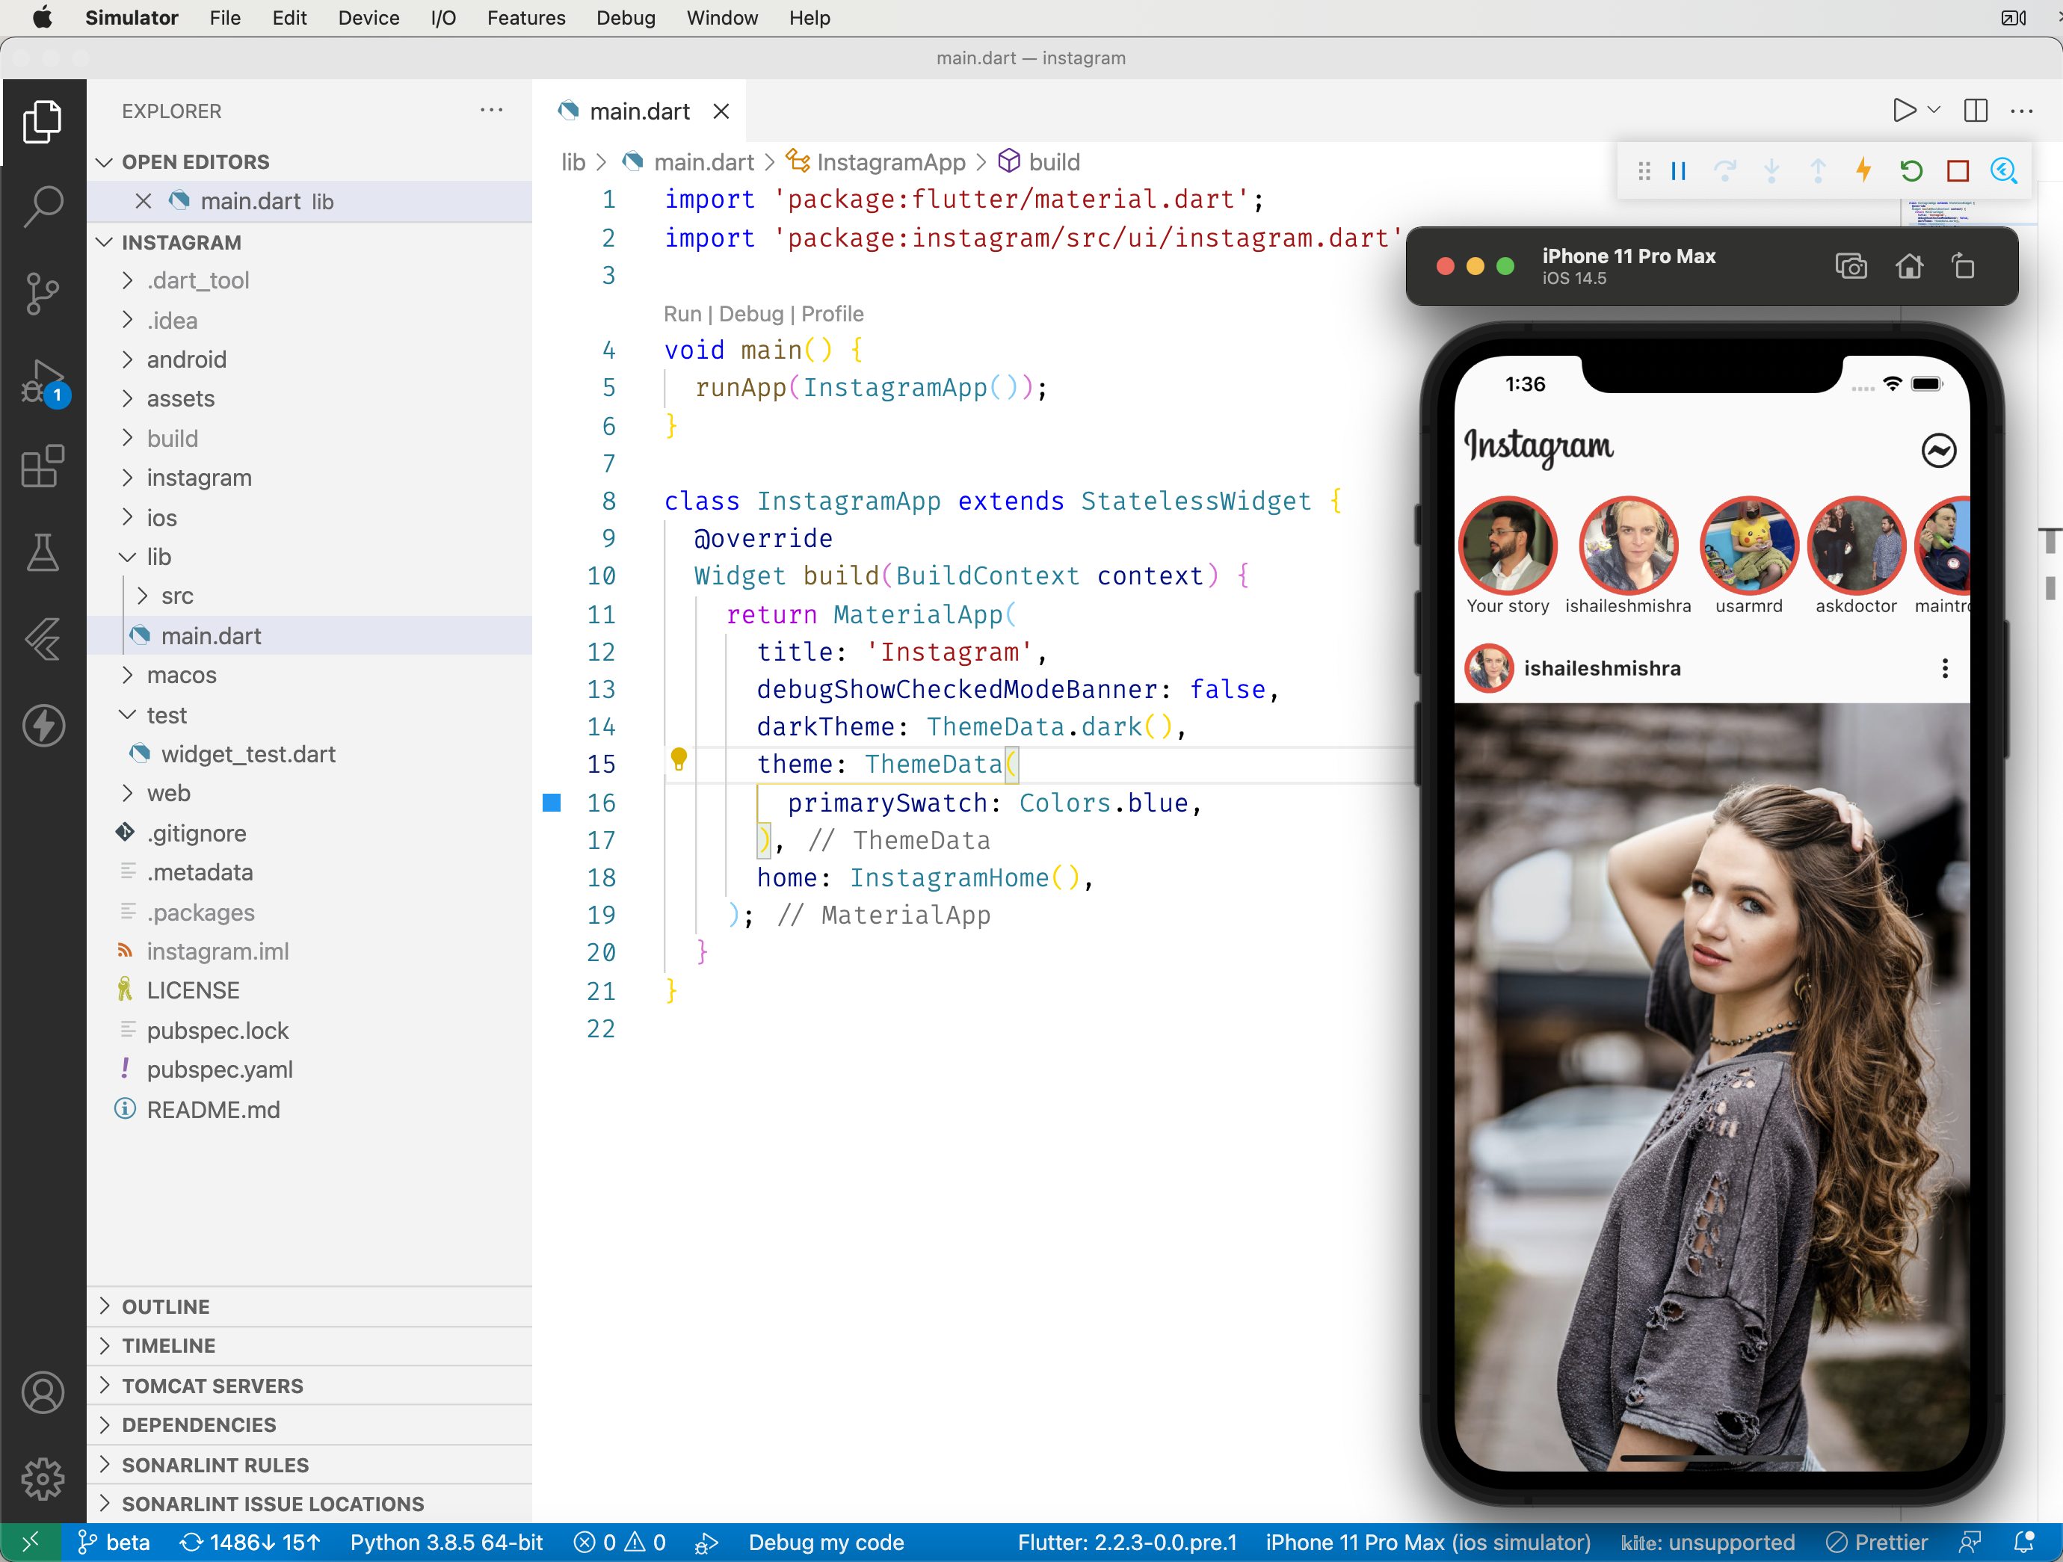Open the Manage gear settings icon
Screen dimensions: 2063x1562
click(x=43, y=1479)
